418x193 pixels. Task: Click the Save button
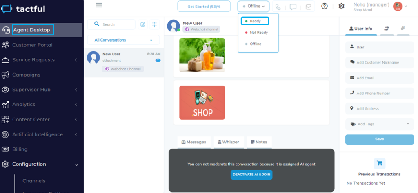pyautogui.click(x=379, y=139)
